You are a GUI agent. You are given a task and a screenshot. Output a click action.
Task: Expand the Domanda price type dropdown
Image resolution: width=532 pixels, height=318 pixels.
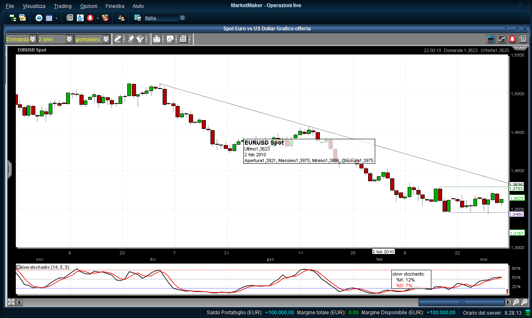[33, 39]
